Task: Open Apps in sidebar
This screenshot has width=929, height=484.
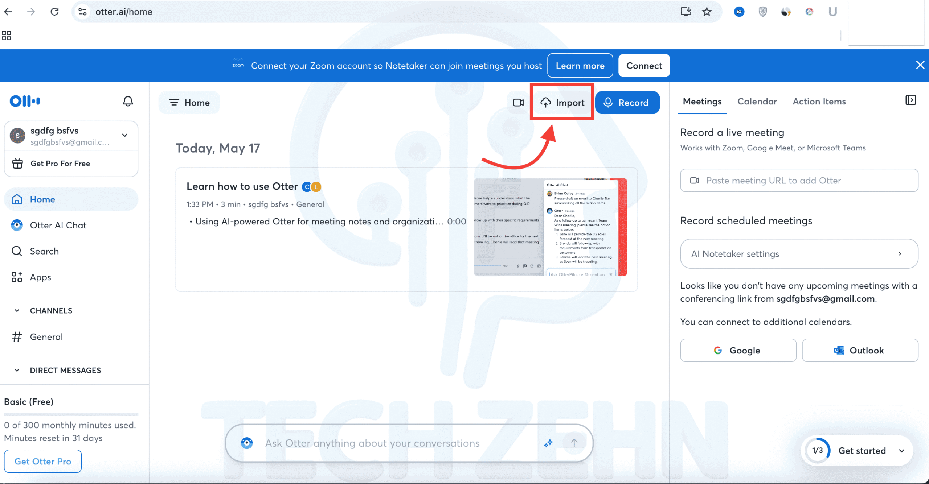Action: [71, 277]
